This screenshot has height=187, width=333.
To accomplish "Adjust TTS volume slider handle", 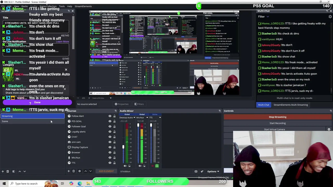I will [x=151, y=125].
